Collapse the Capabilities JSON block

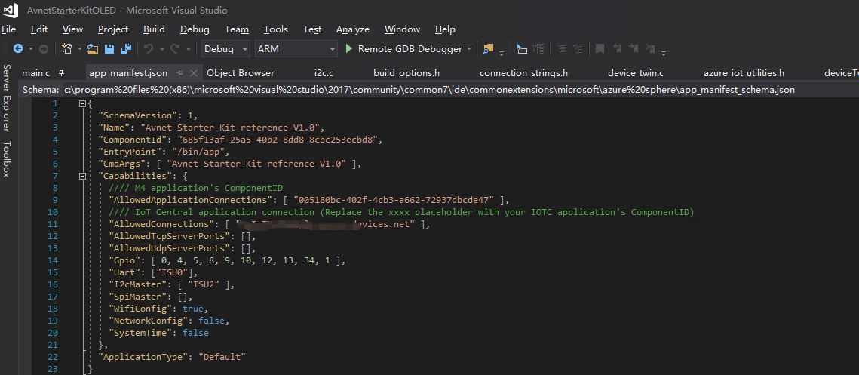click(x=81, y=176)
